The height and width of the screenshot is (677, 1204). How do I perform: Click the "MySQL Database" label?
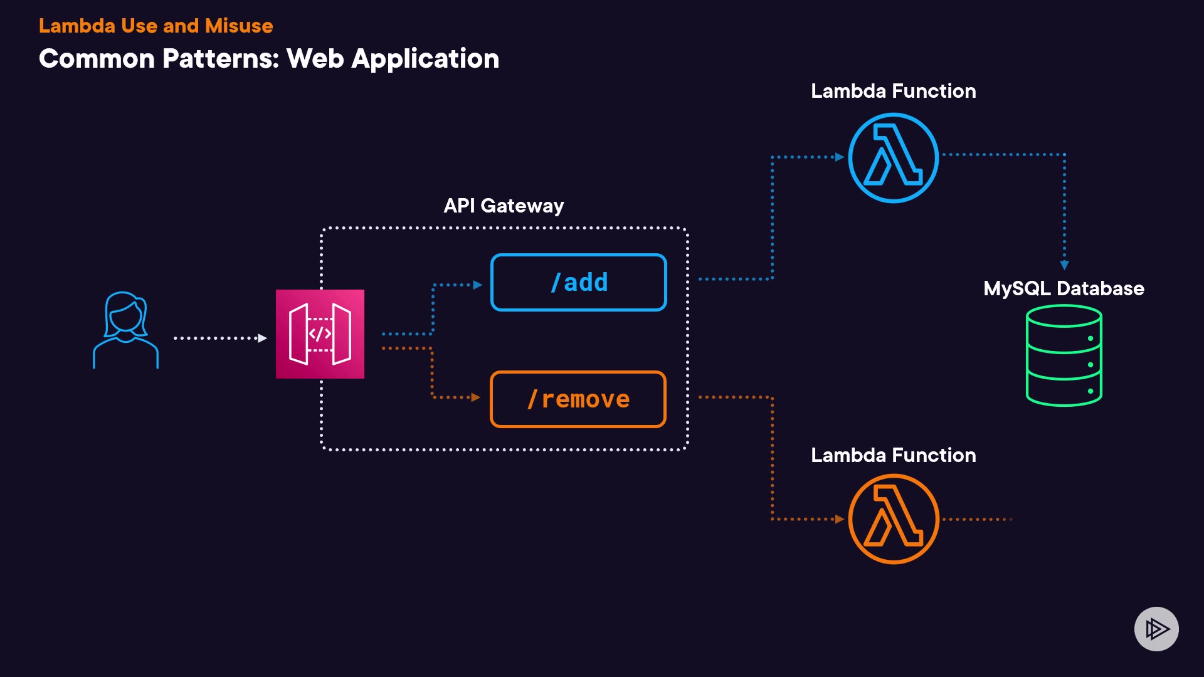pyautogui.click(x=1064, y=288)
